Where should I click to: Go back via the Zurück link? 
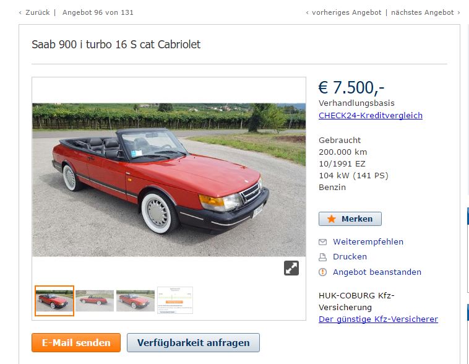pyautogui.click(x=38, y=12)
